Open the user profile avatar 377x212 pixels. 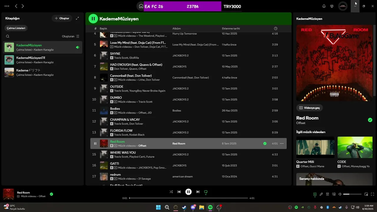pyautogui.click(x=343, y=6)
